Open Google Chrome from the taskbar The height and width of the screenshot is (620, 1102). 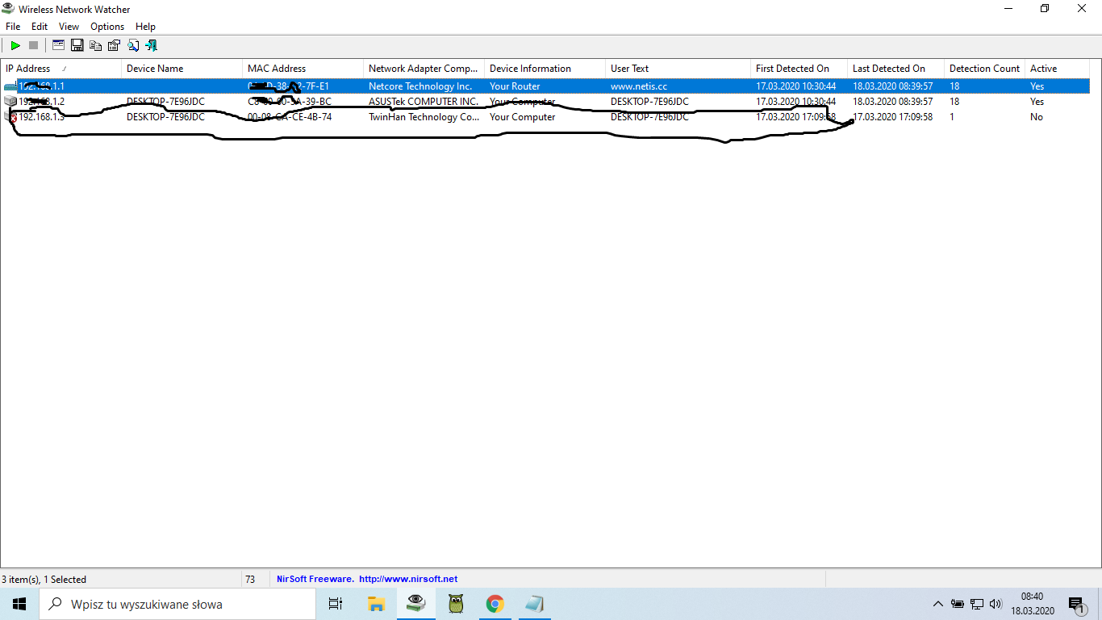[x=495, y=604]
